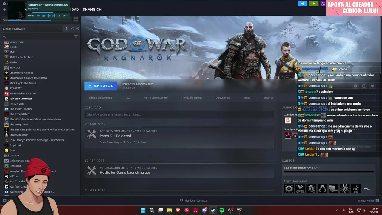Click the activity status input field
This screenshot has width=382, height=215.
pos(179,114)
